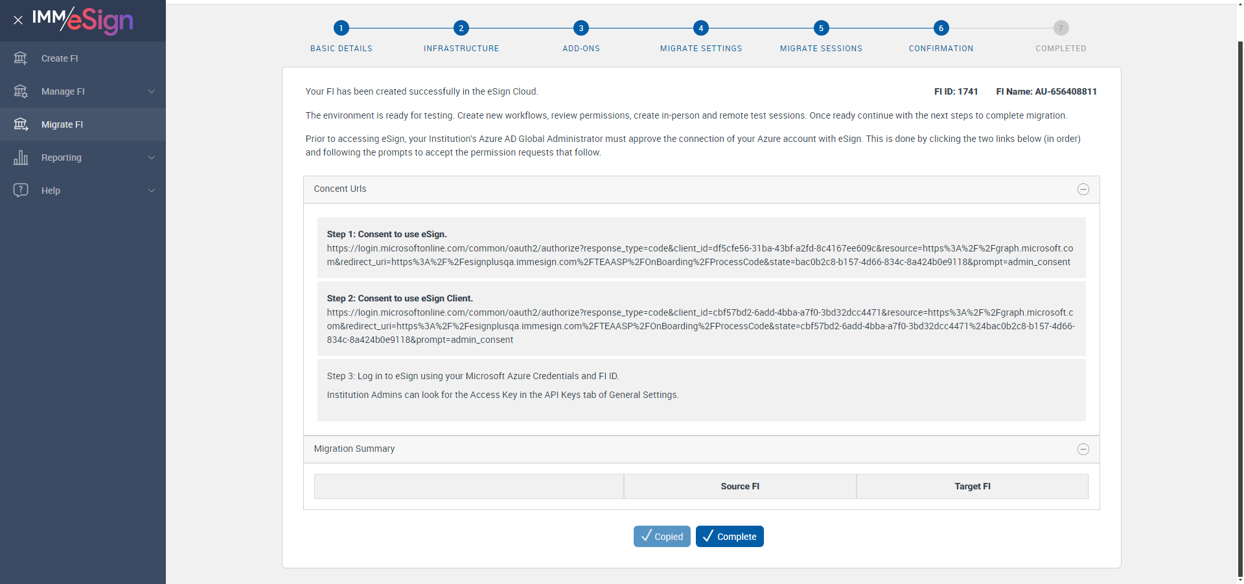Click the Target FI column header
Screen dimensions: 1244x584
coord(973,487)
